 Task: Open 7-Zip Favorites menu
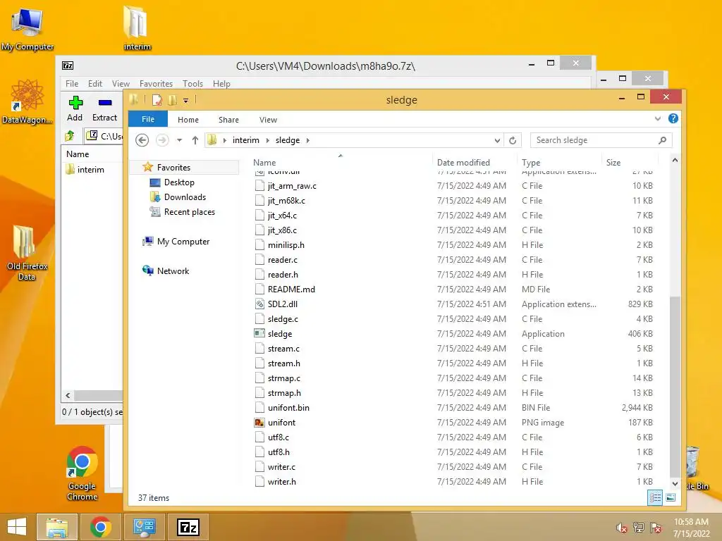pos(156,84)
